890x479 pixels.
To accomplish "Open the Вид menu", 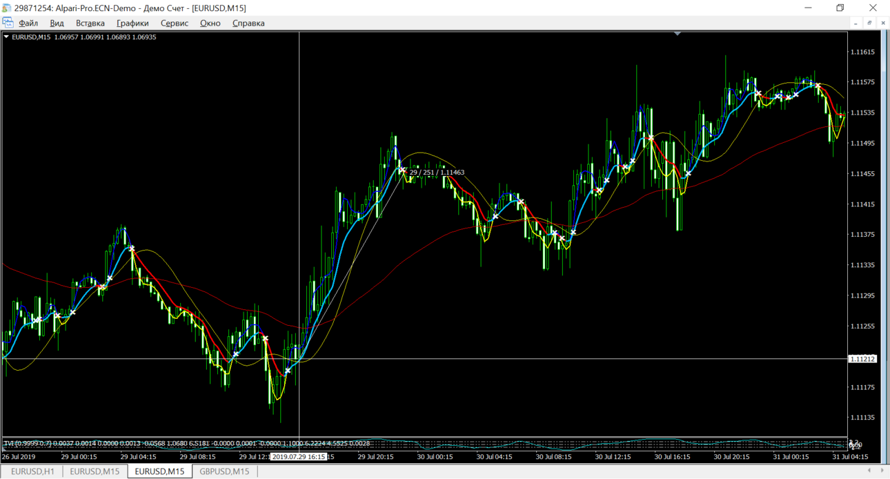I will click(x=57, y=23).
